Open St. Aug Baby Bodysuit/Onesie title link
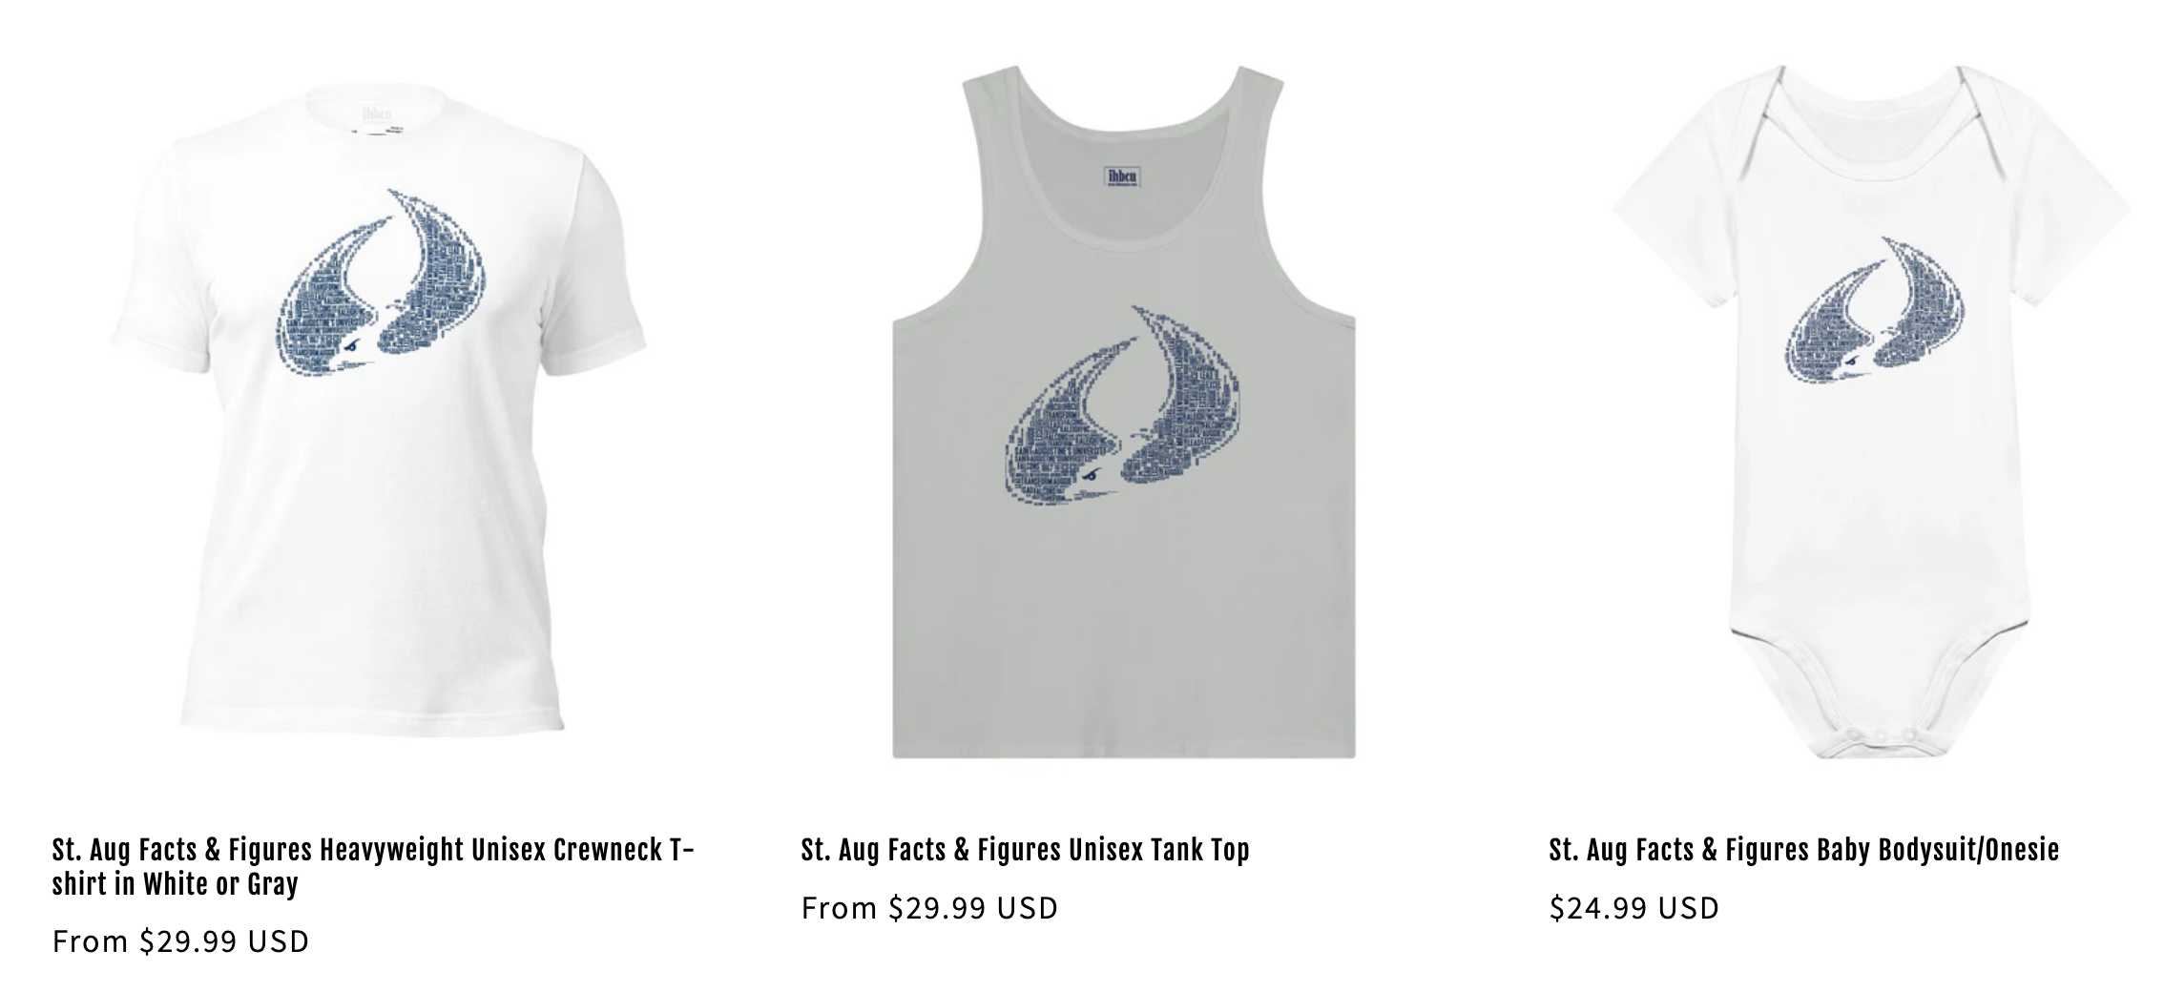The height and width of the screenshot is (992, 2164). pos(1803,849)
